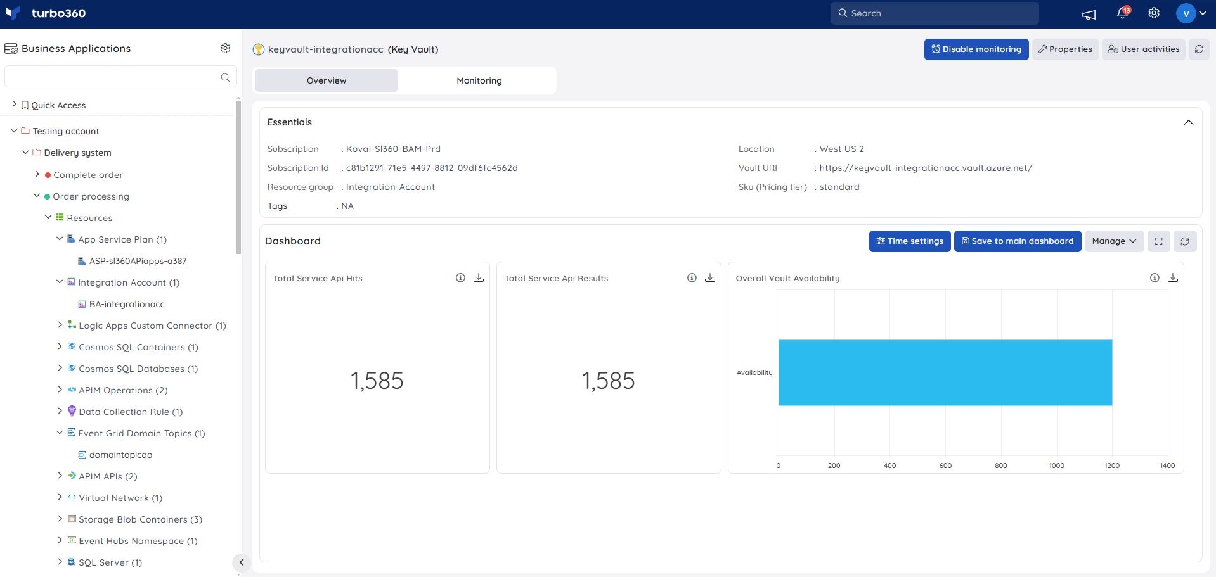Switch to the Monitoring tab
Image resolution: width=1216 pixels, height=577 pixels.
click(479, 80)
